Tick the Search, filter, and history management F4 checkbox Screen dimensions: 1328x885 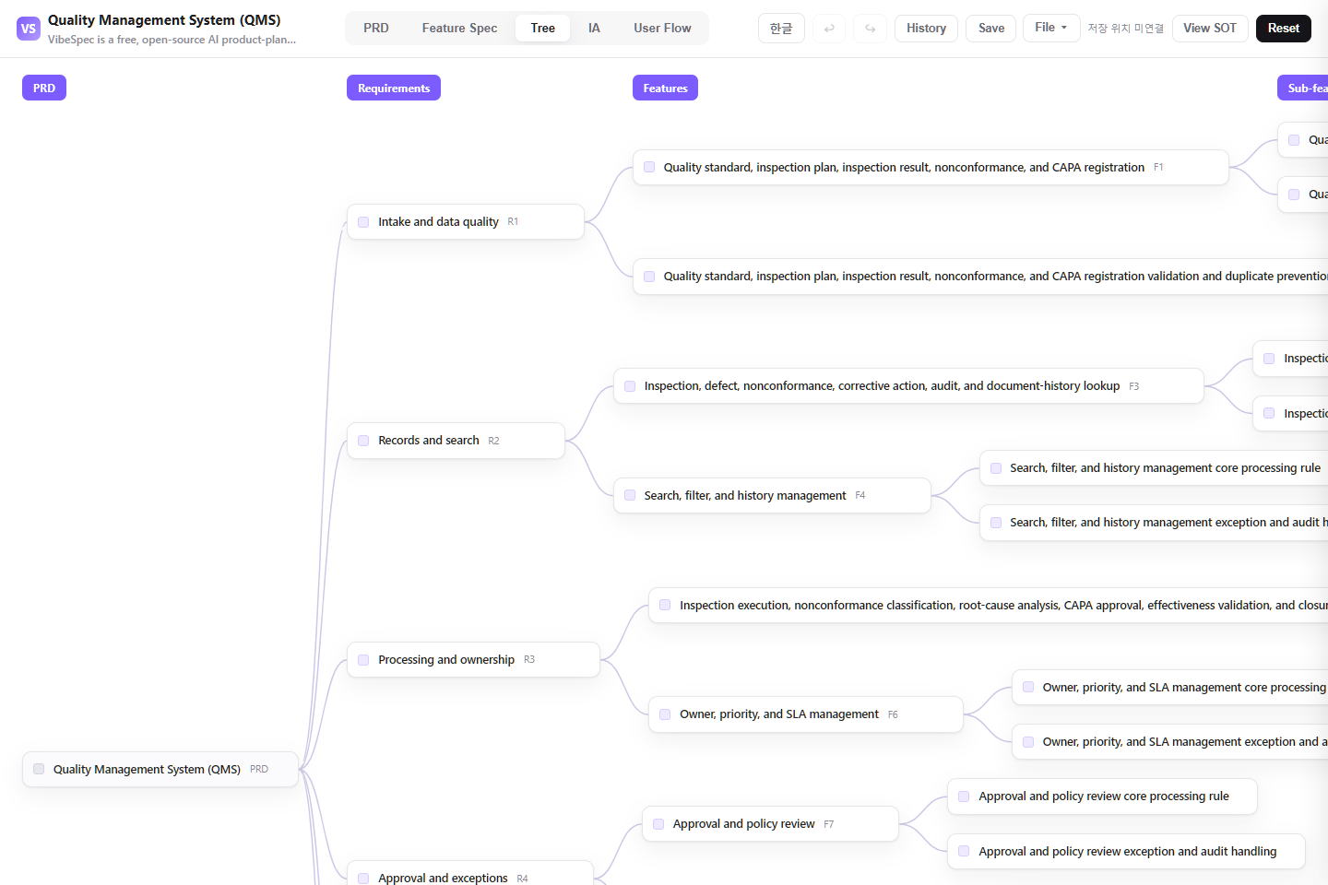pyautogui.click(x=630, y=495)
